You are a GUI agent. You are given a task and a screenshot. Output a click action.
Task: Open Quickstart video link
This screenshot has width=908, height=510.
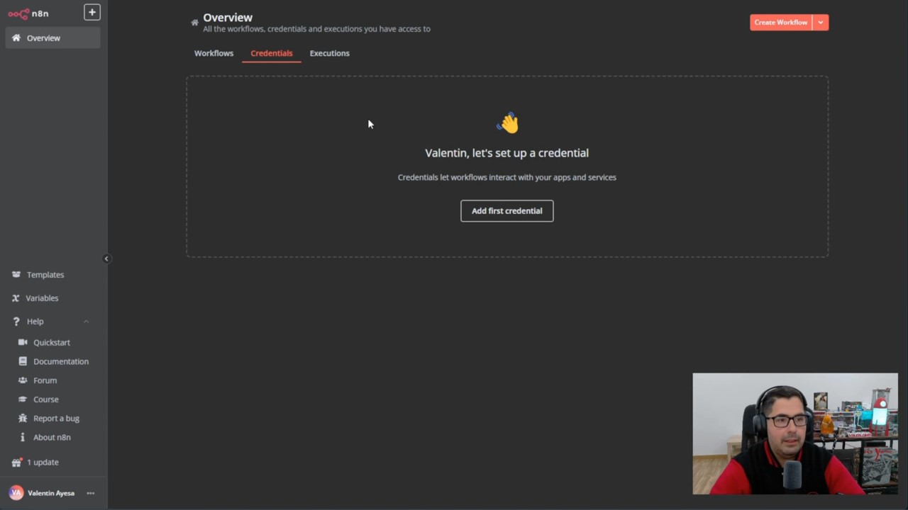point(52,342)
